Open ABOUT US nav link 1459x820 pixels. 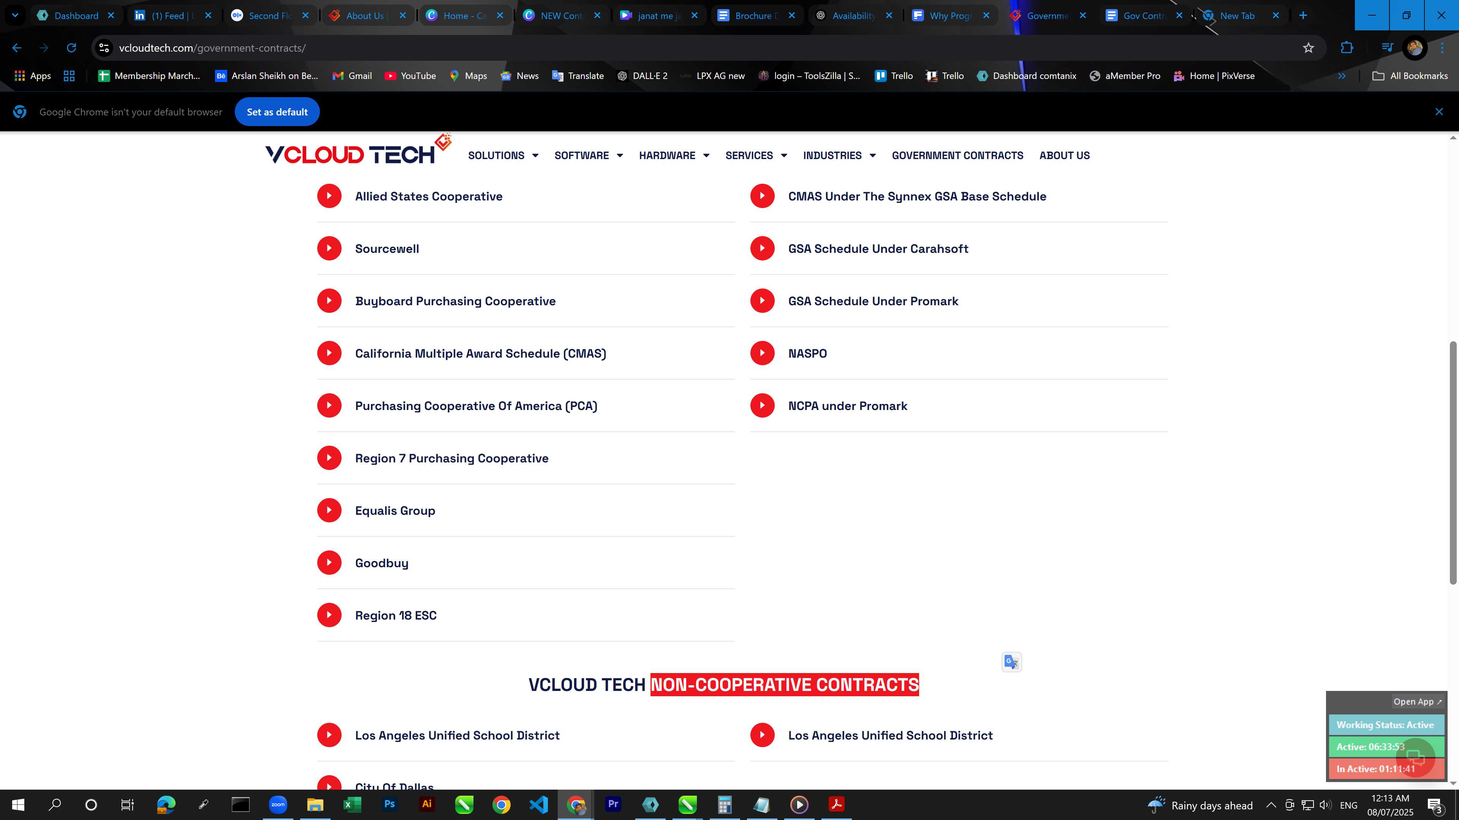tap(1064, 155)
